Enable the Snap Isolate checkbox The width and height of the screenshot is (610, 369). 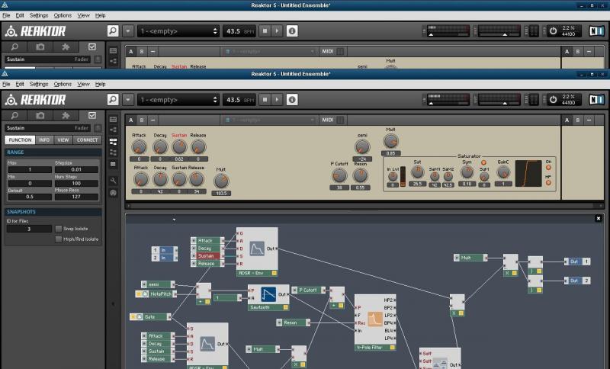click(x=59, y=229)
